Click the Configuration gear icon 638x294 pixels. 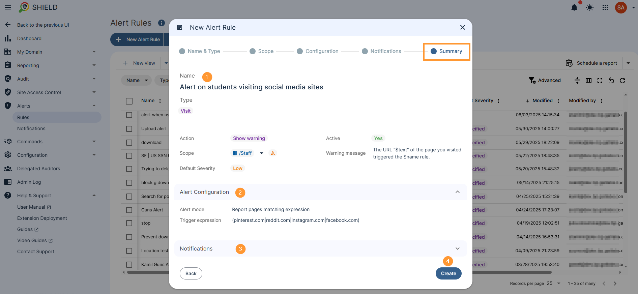coord(8,155)
